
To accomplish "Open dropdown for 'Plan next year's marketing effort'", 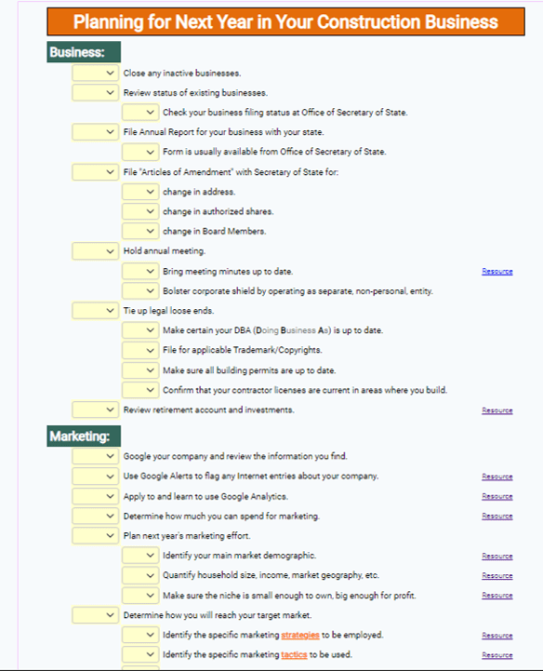I will tap(96, 536).
